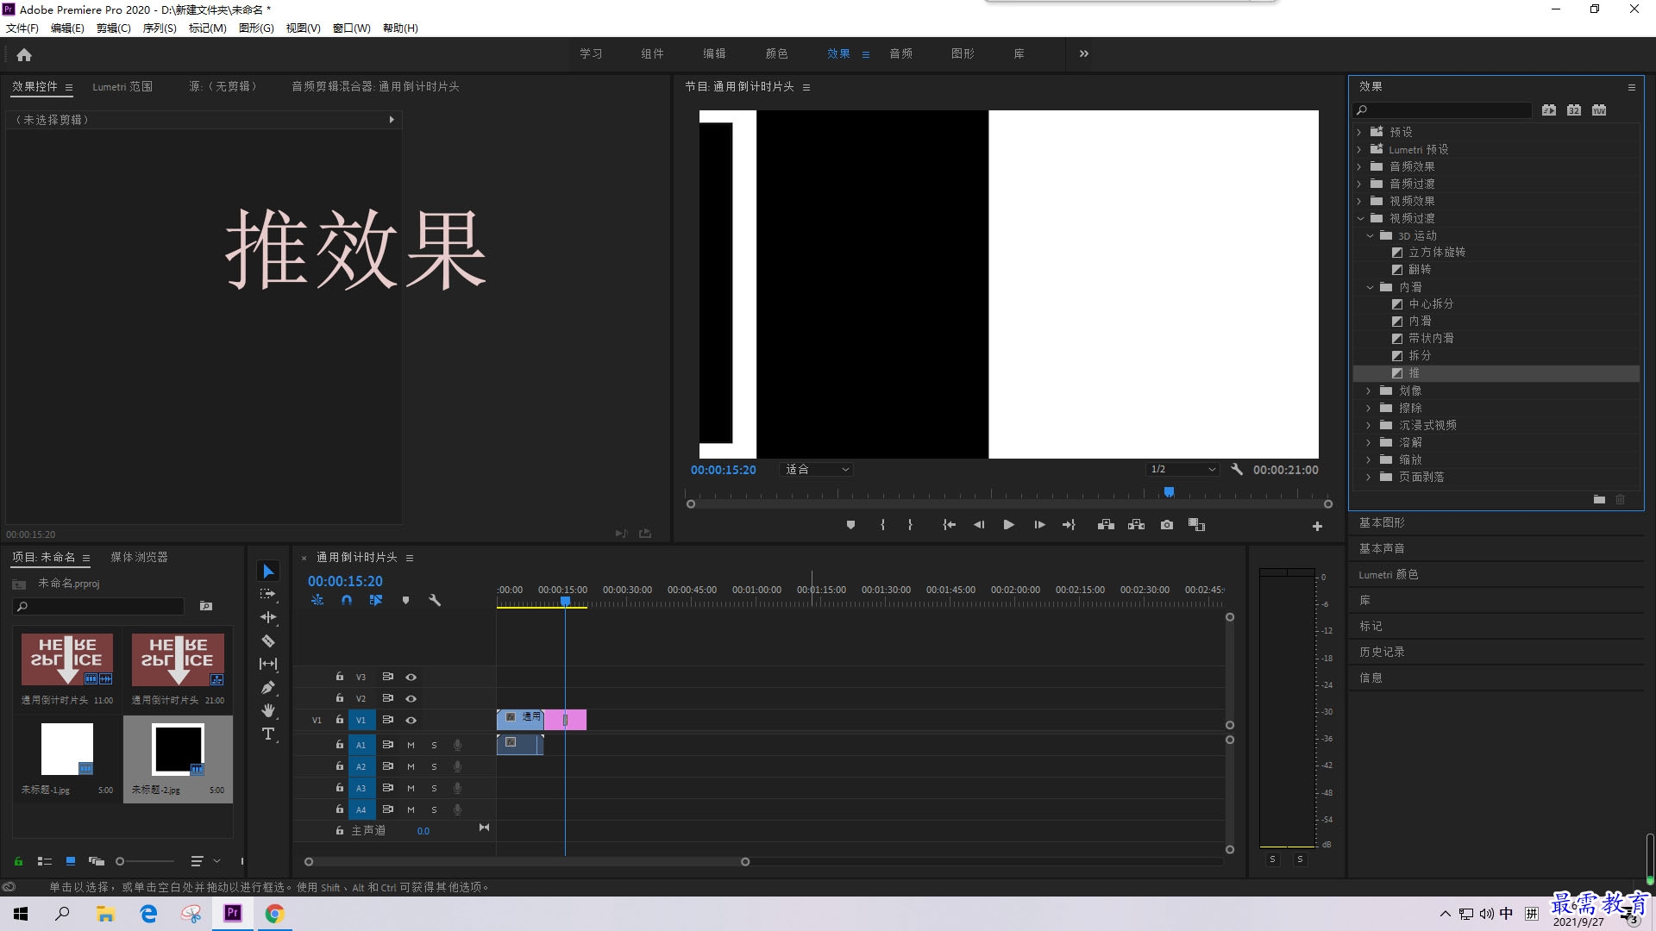Open comparison view button
The image size is (1656, 931).
pyautogui.click(x=1196, y=525)
